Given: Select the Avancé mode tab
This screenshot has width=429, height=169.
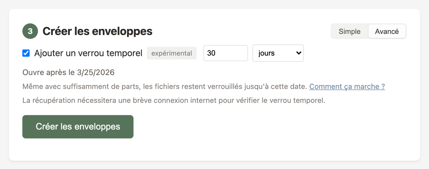Looking at the screenshot, I should click(387, 31).
